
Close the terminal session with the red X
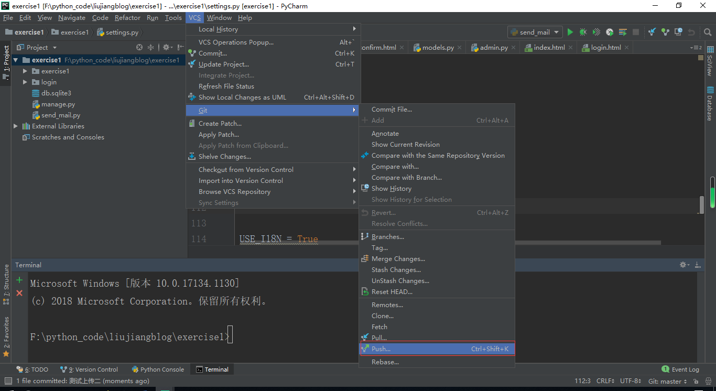[19, 293]
